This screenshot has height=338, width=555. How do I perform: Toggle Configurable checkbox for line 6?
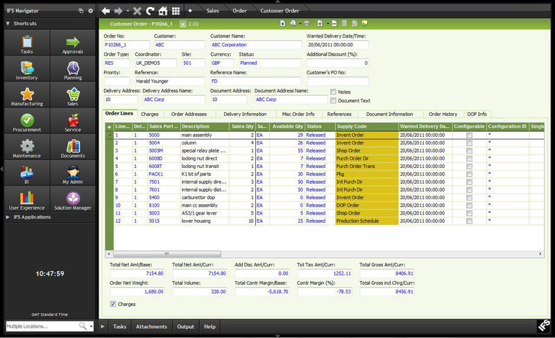coord(469,174)
